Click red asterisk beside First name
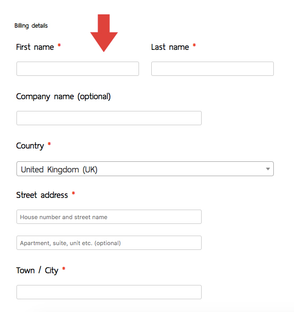Viewport: 294px width, 312px height. click(x=59, y=45)
